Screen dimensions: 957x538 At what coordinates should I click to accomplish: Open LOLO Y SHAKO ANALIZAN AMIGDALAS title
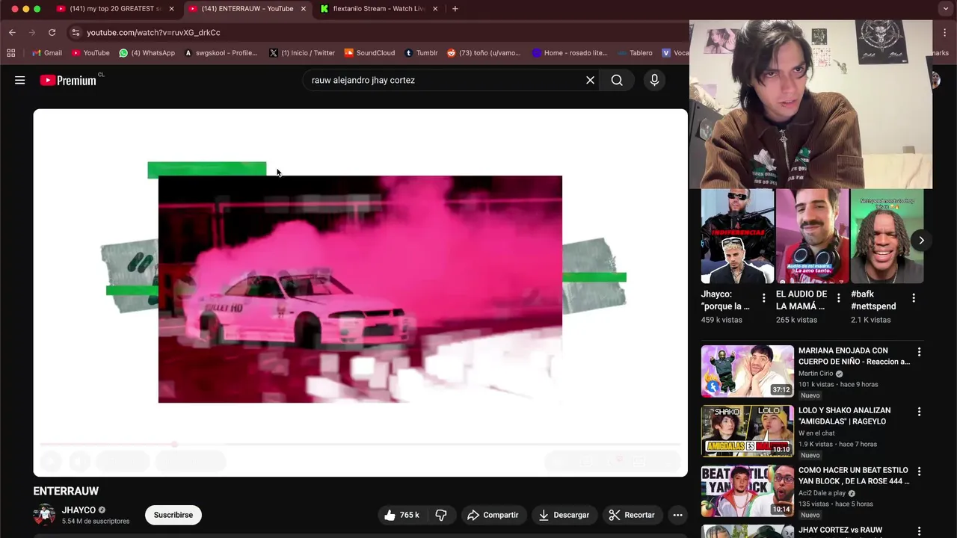pyautogui.click(x=845, y=415)
